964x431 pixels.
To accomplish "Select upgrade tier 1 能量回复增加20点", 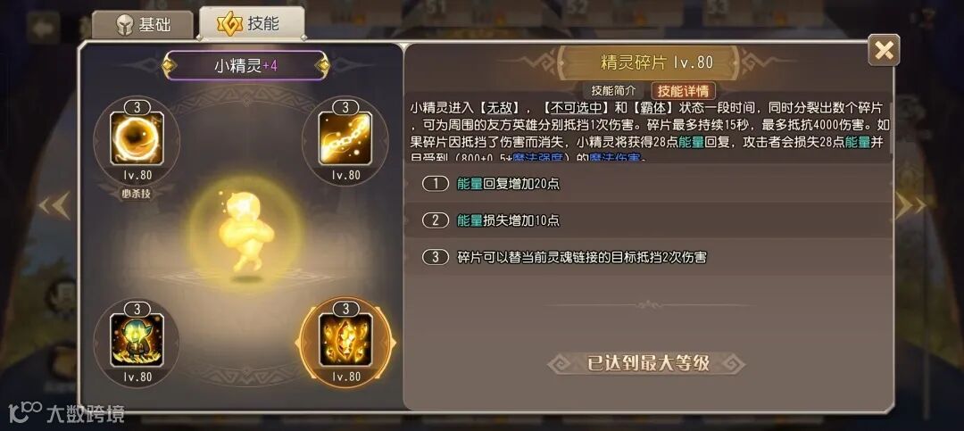I will pos(648,183).
